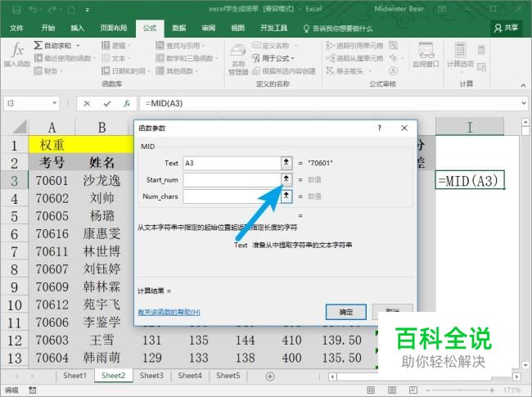Open Lookup and Reference functions menu
532x397 pixels.
pyautogui.click(x=180, y=46)
